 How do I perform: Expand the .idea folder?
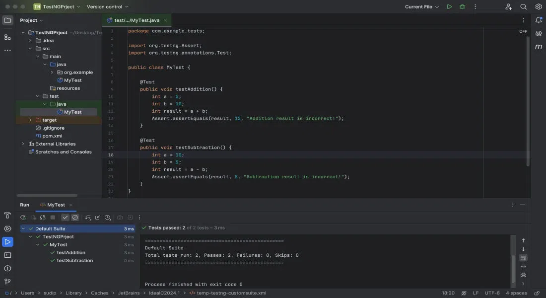(x=30, y=40)
